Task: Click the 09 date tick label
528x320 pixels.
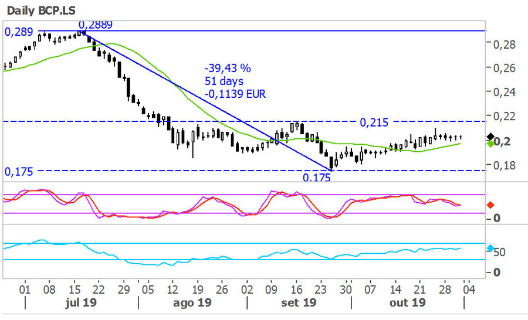Action: [271, 290]
